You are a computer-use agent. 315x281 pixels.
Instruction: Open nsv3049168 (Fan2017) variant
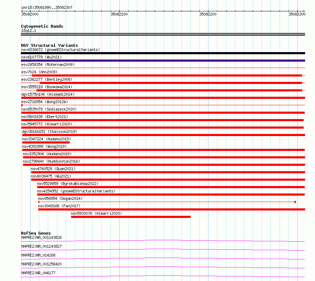59,206
